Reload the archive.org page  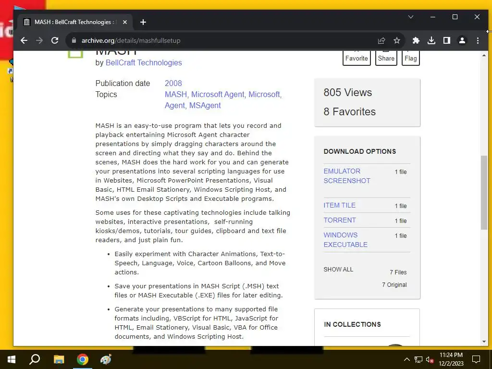coord(55,40)
